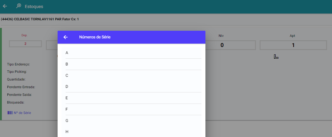Go back using the Números de Série dialog arrow

coord(66,37)
